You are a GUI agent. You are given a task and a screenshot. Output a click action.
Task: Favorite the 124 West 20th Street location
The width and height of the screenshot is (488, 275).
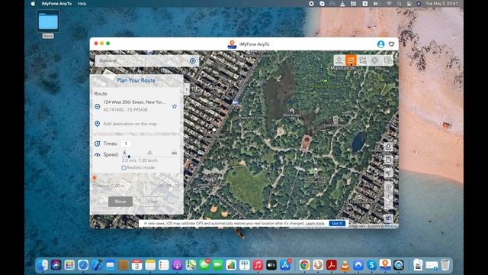tap(175, 106)
